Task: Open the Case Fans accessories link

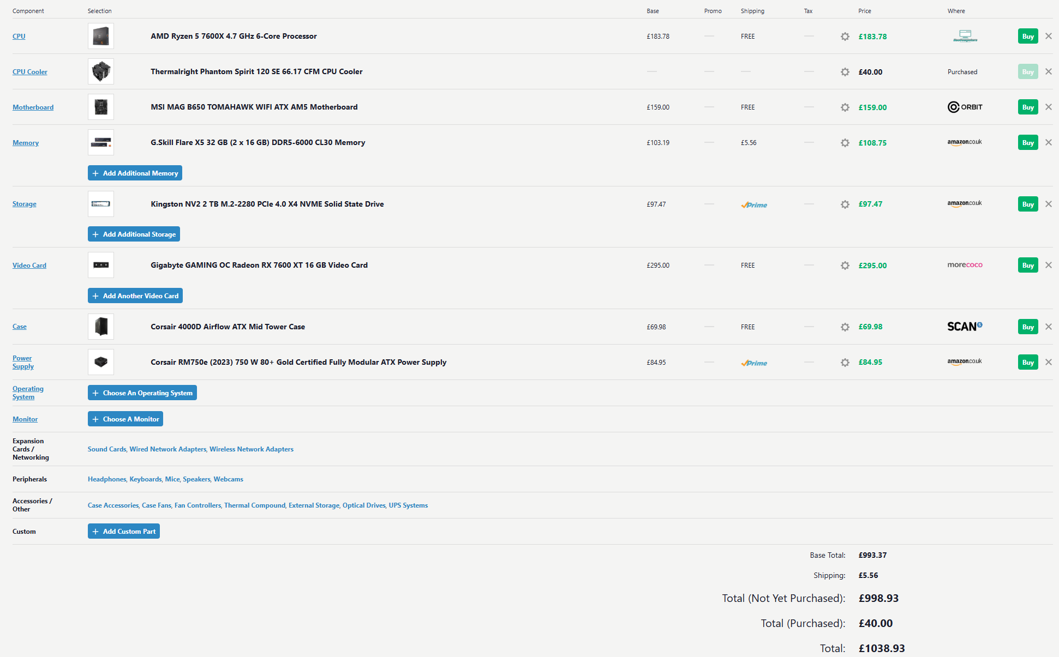Action: [x=157, y=505]
